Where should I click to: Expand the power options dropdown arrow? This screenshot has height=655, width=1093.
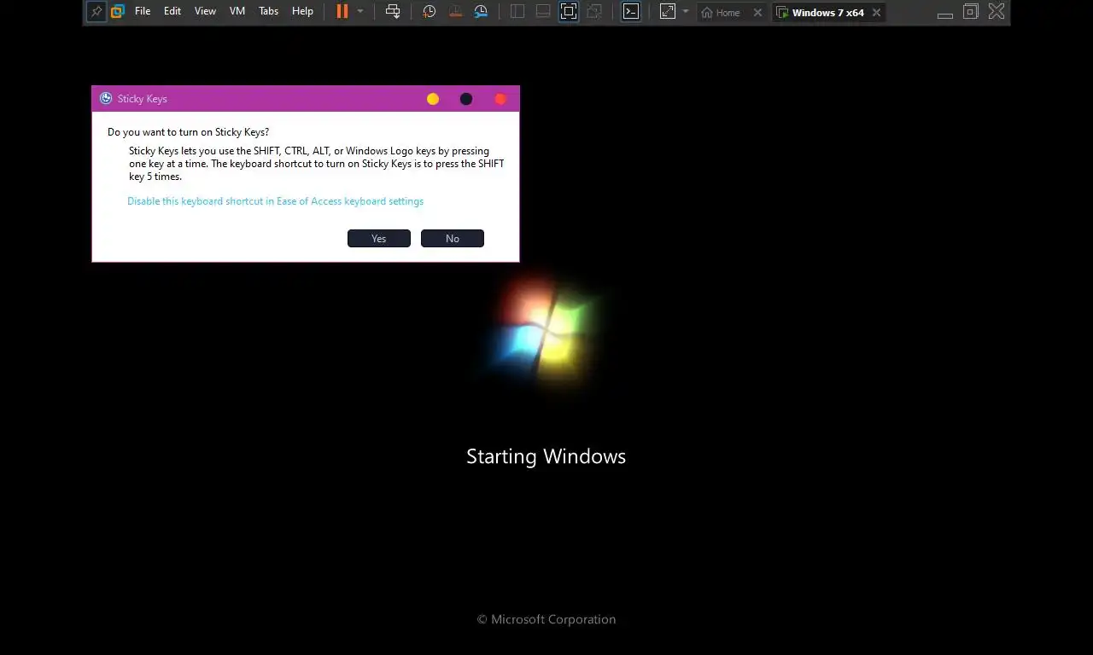tap(360, 12)
